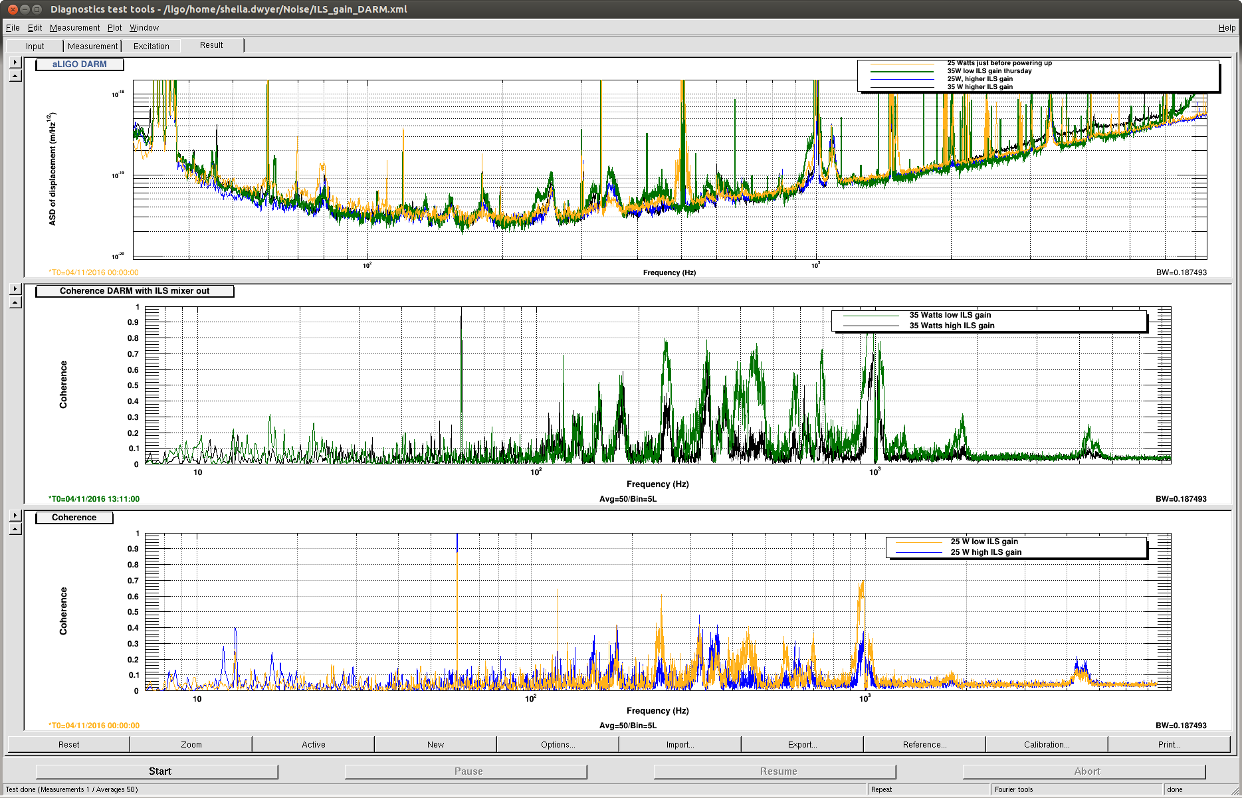
Task: Click the right-arrow button beside aLIGO DARM plot
Action: point(15,62)
